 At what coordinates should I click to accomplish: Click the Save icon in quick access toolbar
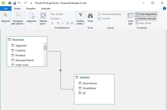click(x=14, y=3)
